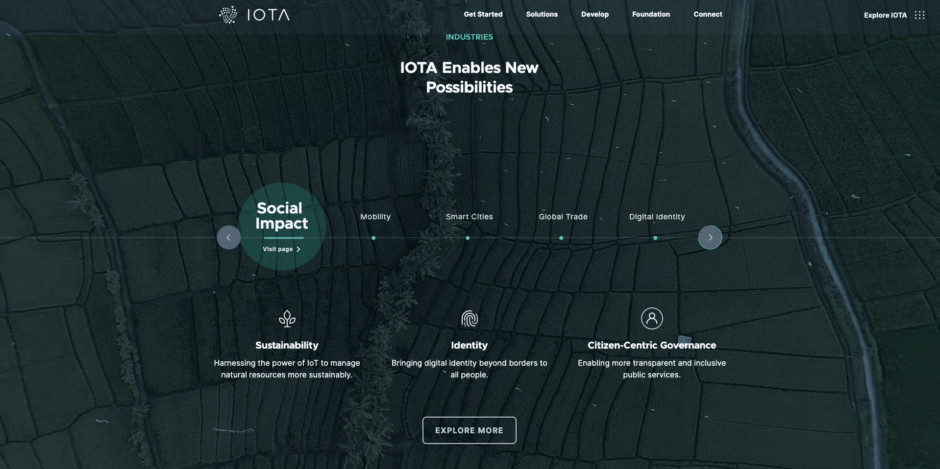Expand the Develop navigation menu

[594, 14]
